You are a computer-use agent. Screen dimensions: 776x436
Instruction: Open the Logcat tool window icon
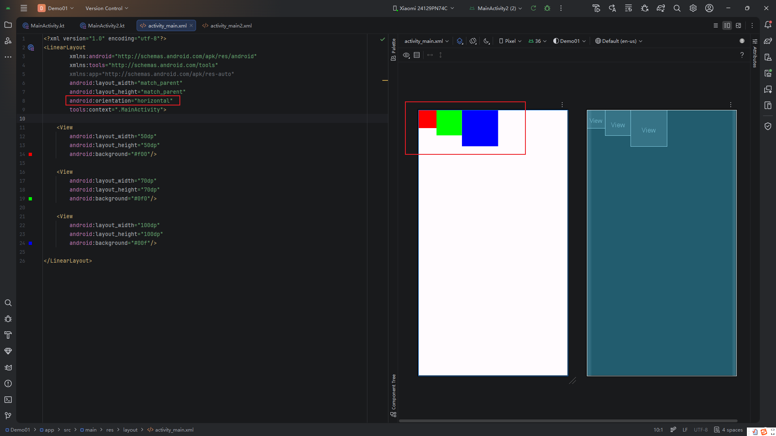click(x=8, y=367)
